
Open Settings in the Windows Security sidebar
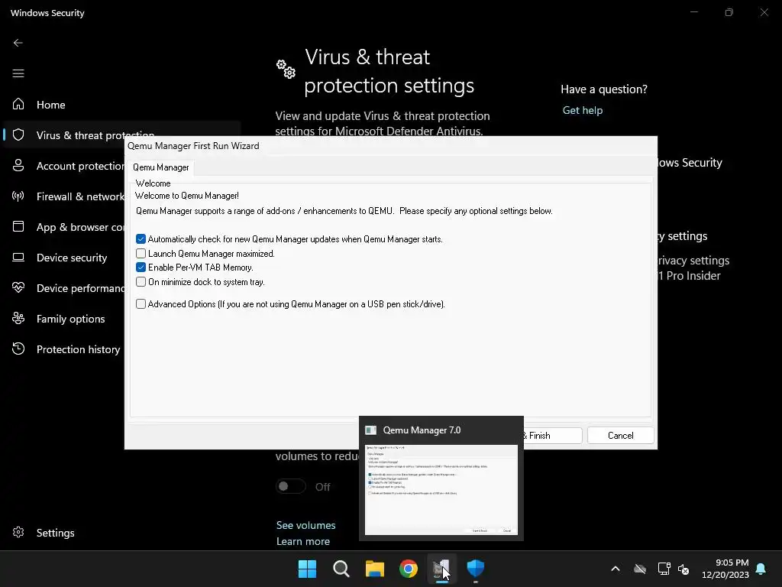(55, 533)
